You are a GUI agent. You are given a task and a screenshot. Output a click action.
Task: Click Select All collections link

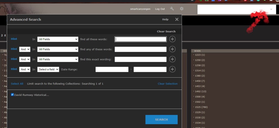tap(17, 84)
